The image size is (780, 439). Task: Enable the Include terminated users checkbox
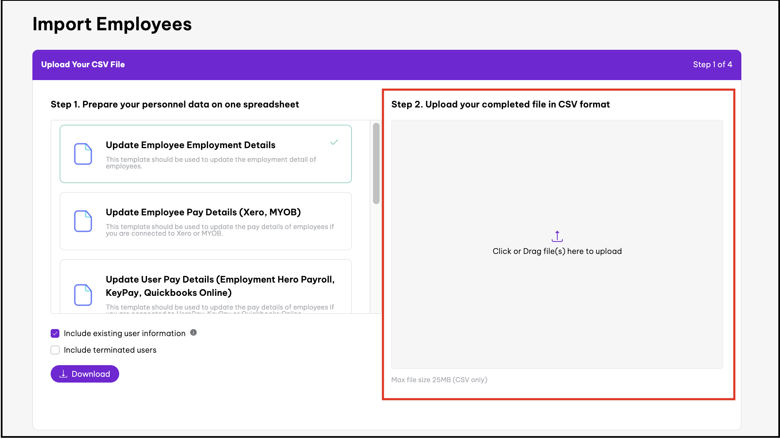coord(55,350)
